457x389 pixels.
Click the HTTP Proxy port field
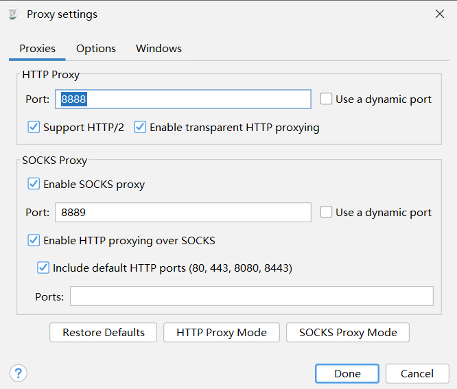pos(183,99)
